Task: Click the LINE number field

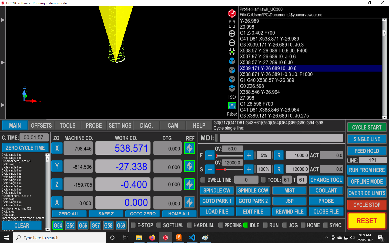Action: 373,160
